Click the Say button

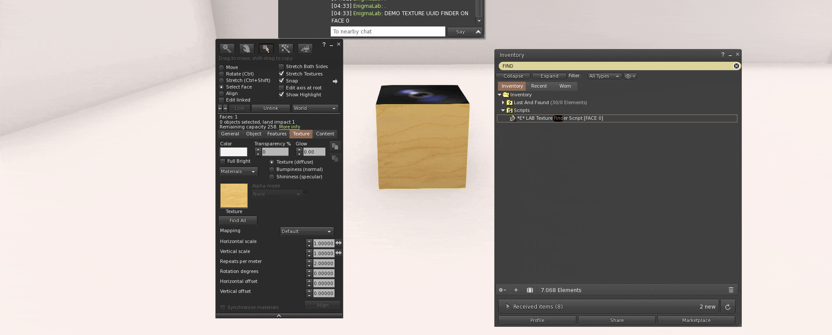[460, 32]
